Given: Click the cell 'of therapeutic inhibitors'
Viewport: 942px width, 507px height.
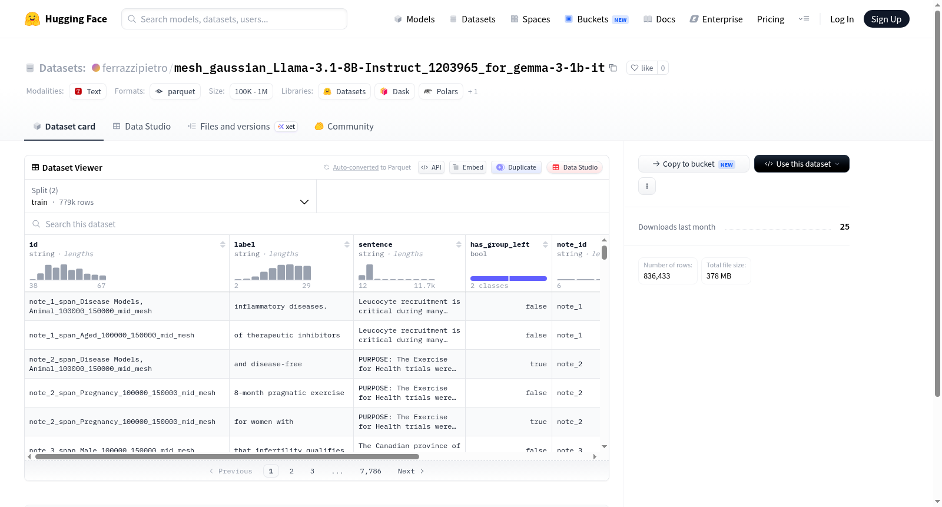Looking at the screenshot, I should (291, 335).
